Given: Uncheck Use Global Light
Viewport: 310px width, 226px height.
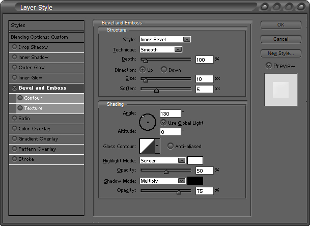Looking at the screenshot, I should (163, 123).
